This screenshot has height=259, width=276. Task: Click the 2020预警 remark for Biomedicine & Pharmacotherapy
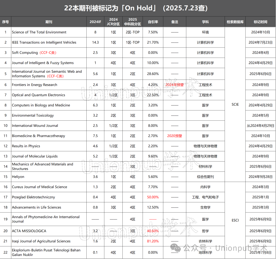pos(175,136)
